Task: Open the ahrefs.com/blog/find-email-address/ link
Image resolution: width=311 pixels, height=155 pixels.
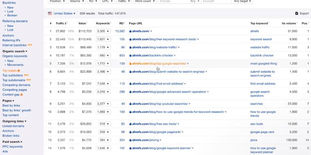Action: 158,84
